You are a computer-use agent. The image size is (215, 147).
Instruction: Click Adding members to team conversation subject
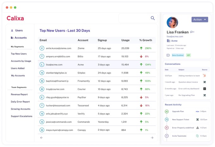click(x=189, y=76)
